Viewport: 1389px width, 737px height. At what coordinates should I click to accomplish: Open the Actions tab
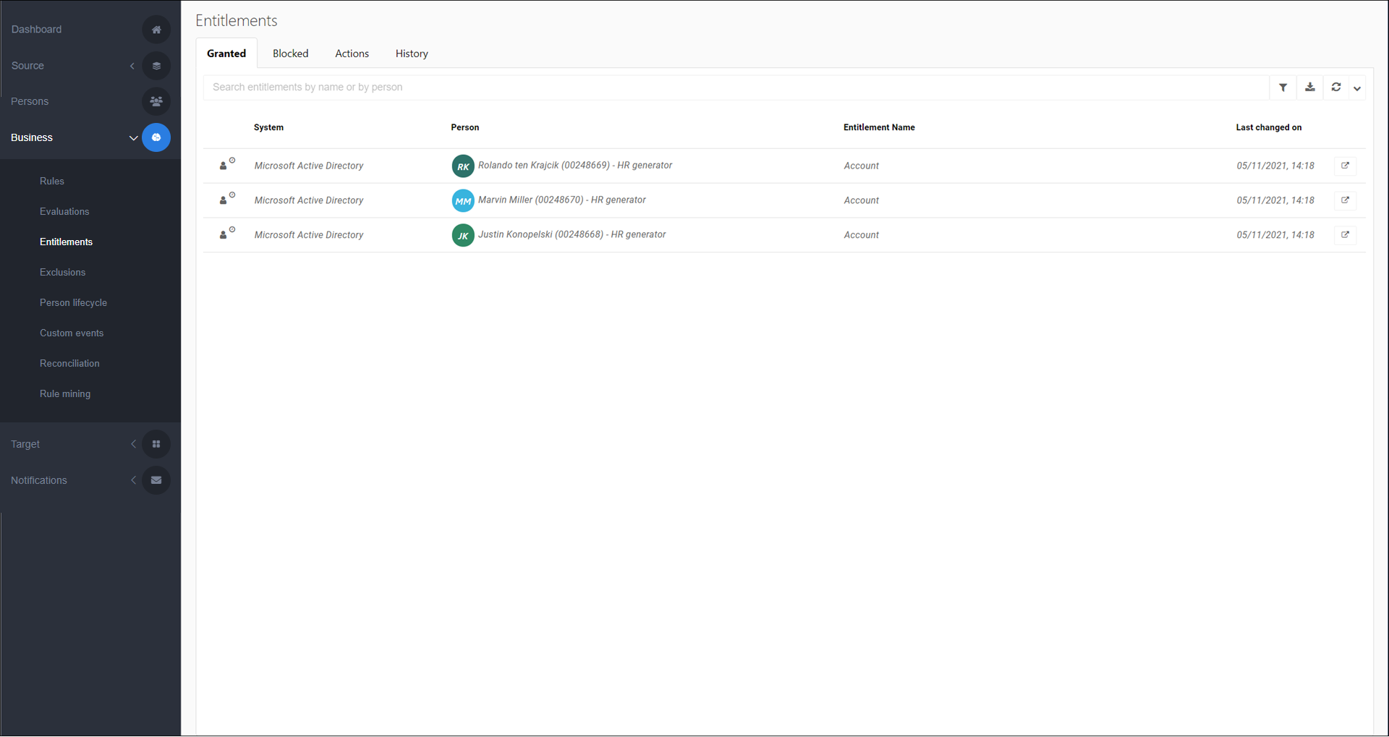click(352, 54)
